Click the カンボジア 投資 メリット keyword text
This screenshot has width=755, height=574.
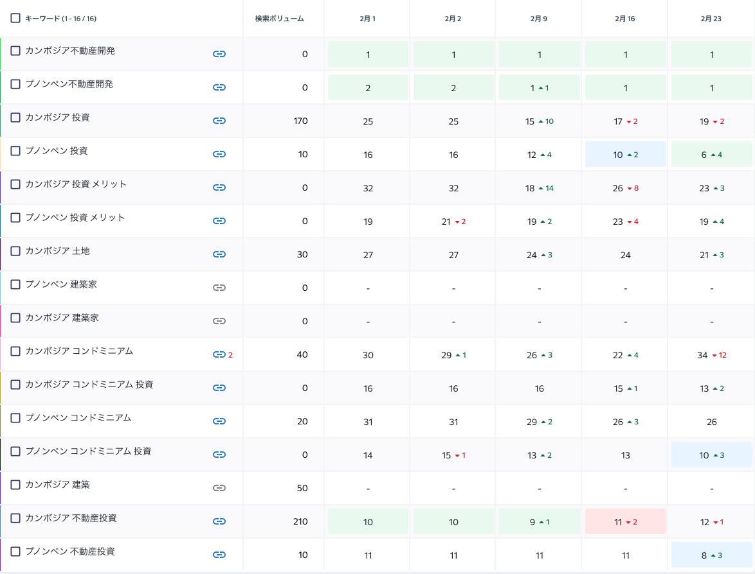pyautogui.click(x=76, y=184)
